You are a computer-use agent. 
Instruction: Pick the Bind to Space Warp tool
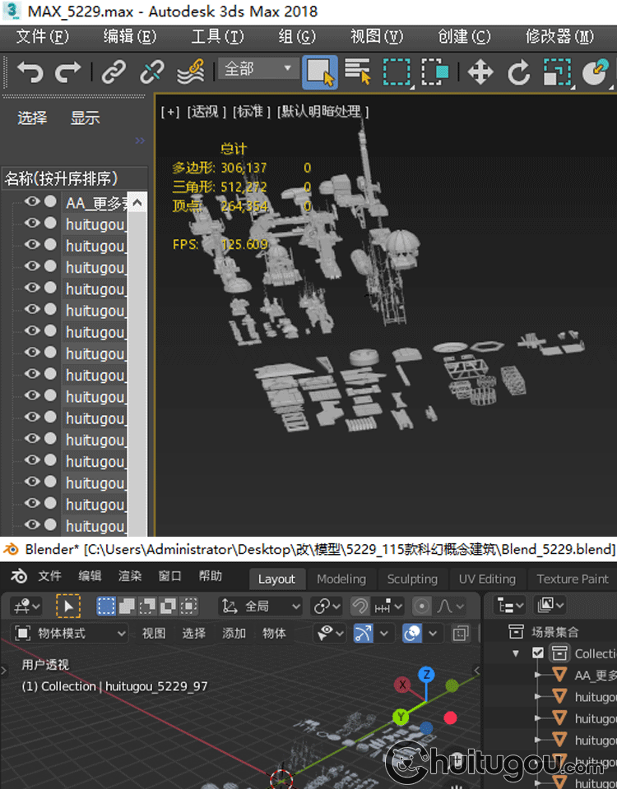pyautogui.click(x=191, y=72)
